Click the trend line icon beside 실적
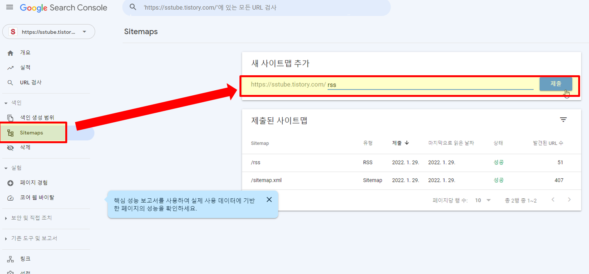Image resolution: width=589 pixels, height=274 pixels. point(10,68)
